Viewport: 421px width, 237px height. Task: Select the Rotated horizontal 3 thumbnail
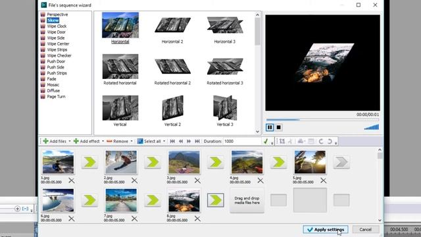225,66
